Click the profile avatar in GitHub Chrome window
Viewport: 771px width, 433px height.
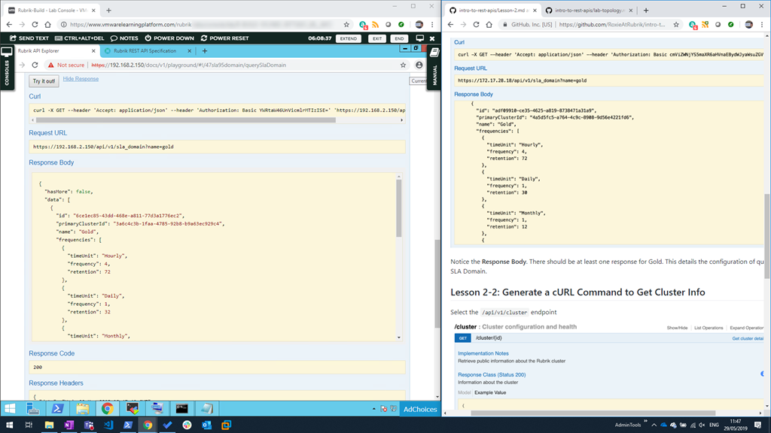point(749,25)
